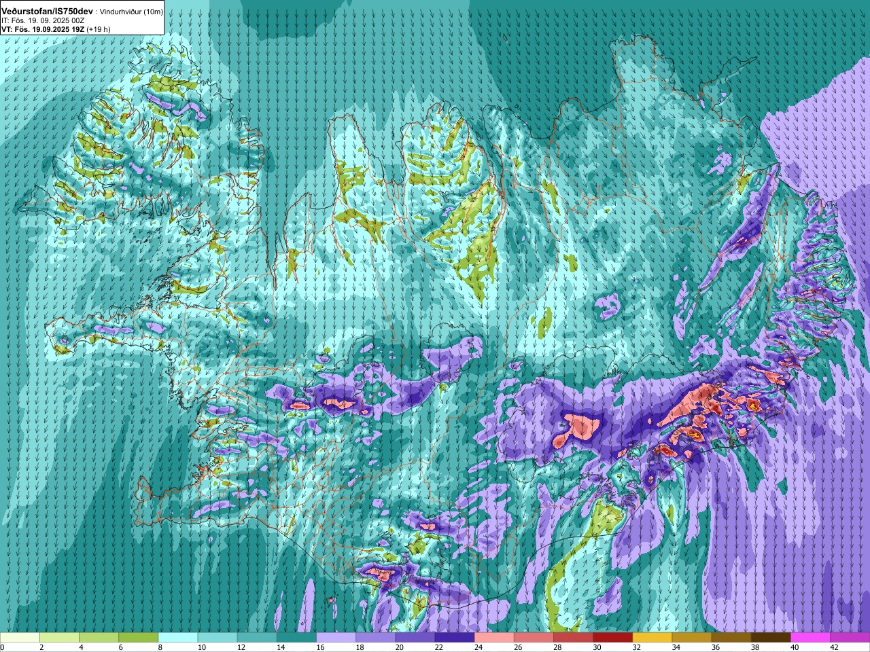Click the 38–40 dark brown legend swatch
The image size is (870, 652).
click(x=770, y=638)
